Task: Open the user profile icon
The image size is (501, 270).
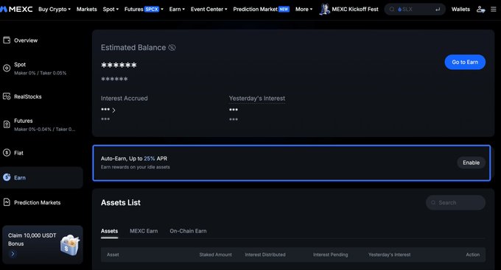Action: 480,10
